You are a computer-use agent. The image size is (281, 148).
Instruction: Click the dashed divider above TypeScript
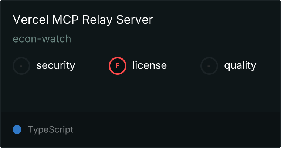coord(140,112)
